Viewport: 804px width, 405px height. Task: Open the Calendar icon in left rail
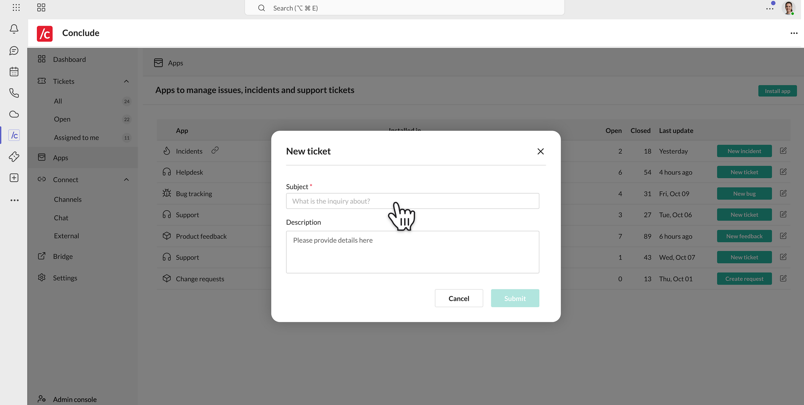(x=14, y=71)
